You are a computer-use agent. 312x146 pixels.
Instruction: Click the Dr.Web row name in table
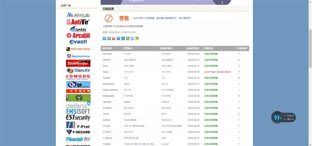[107, 126]
